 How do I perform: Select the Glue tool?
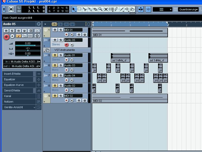[90, 9]
